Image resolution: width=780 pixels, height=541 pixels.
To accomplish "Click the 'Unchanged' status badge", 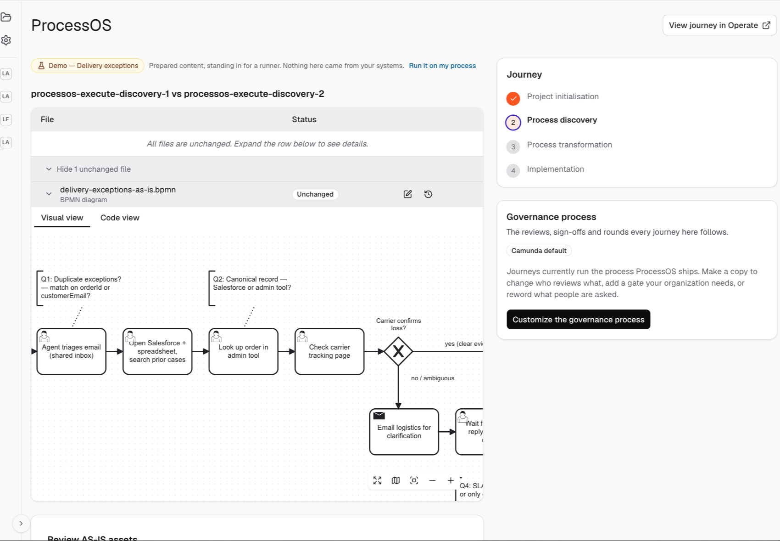I will (315, 194).
